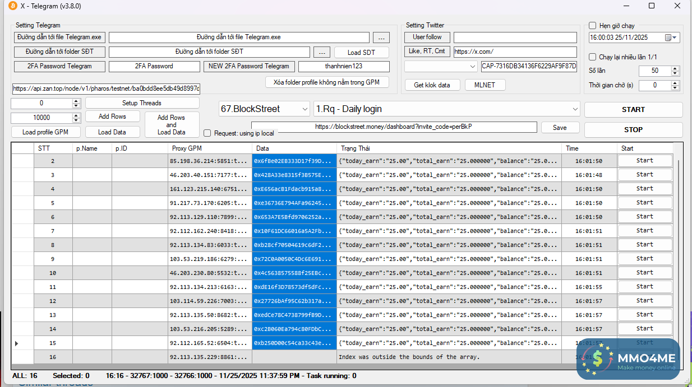Click NEW 2FA Password Telegram button

[249, 66]
